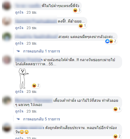Open profile picture of first commenter
The image size is (130, 139).
pos(7,6)
